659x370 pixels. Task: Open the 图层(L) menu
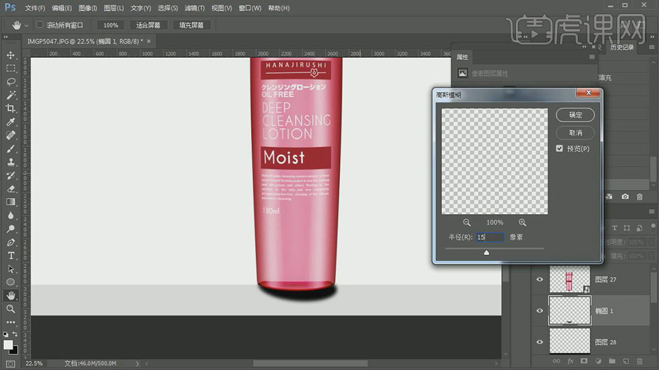[114, 8]
